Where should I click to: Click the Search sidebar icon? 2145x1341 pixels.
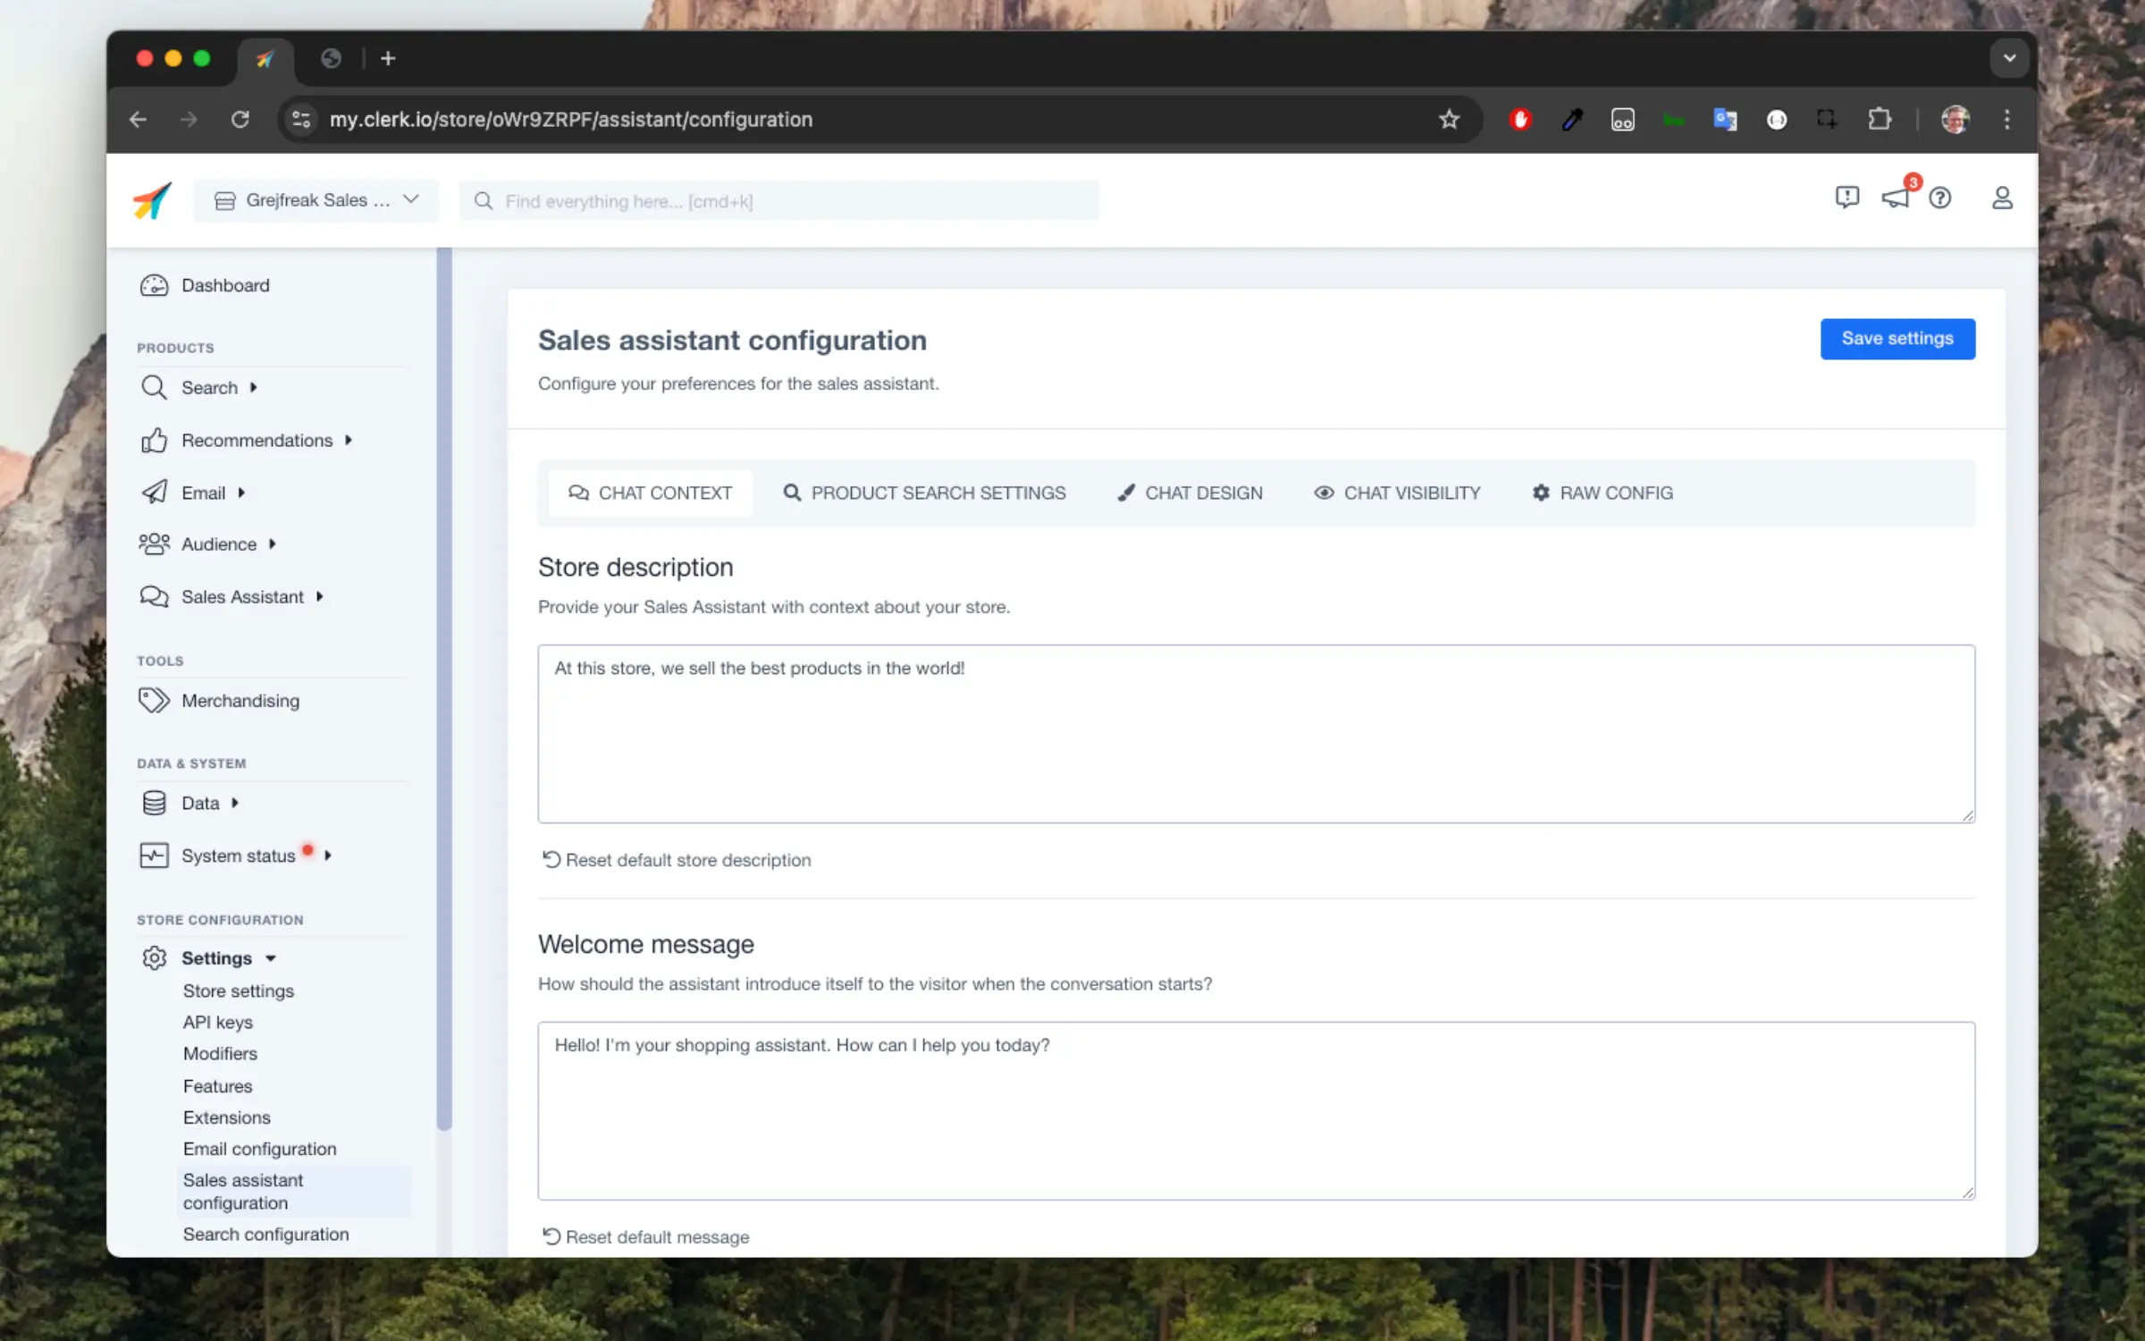155,388
